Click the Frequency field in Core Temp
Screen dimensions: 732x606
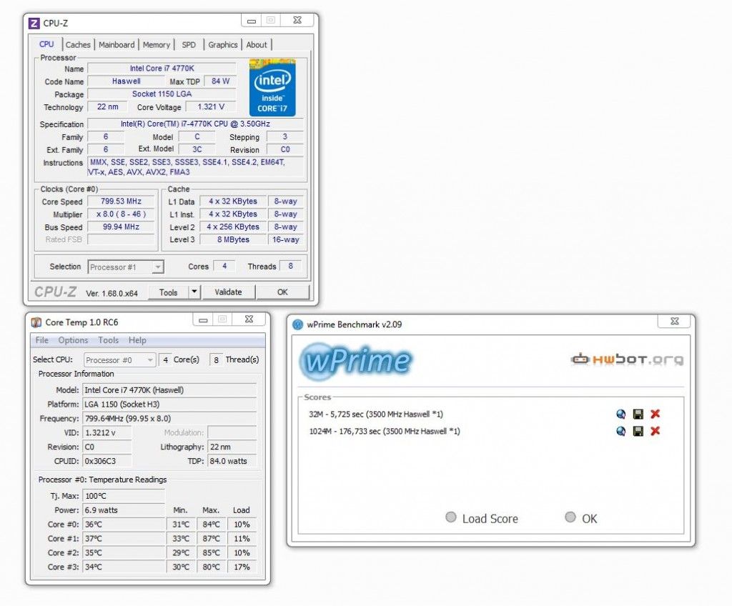169,418
